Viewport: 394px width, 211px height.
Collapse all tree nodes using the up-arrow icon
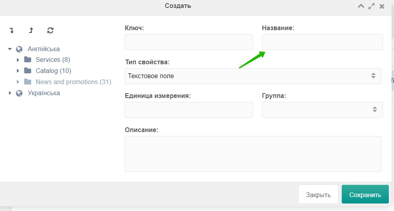(x=31, y=31)
